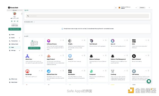This screenshot has width=159, height=96.
Task: Open the Bancor Network app icon
Action: pyautogui.click(x=134, y=56)
